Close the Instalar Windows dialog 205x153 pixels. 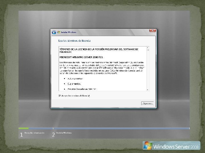click(152, 30)
